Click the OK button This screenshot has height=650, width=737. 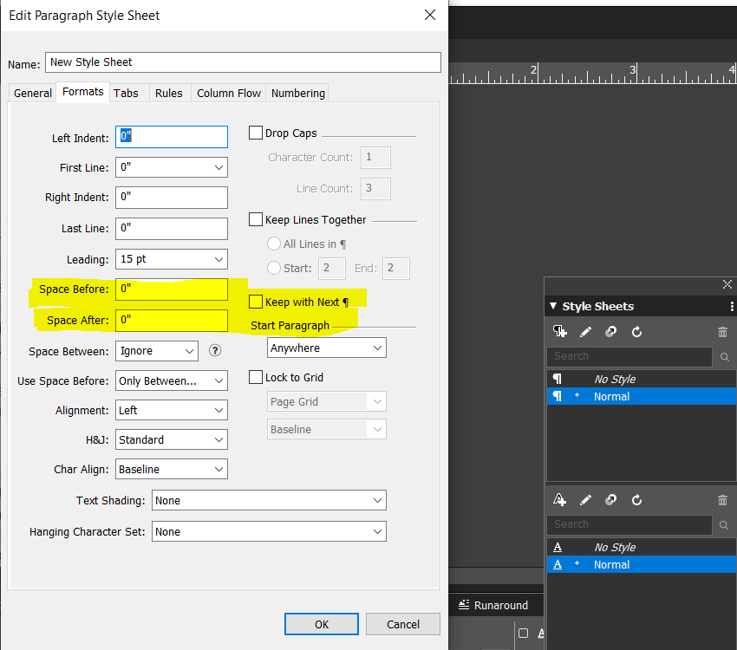pyautogui.click(x=322, y=624)
